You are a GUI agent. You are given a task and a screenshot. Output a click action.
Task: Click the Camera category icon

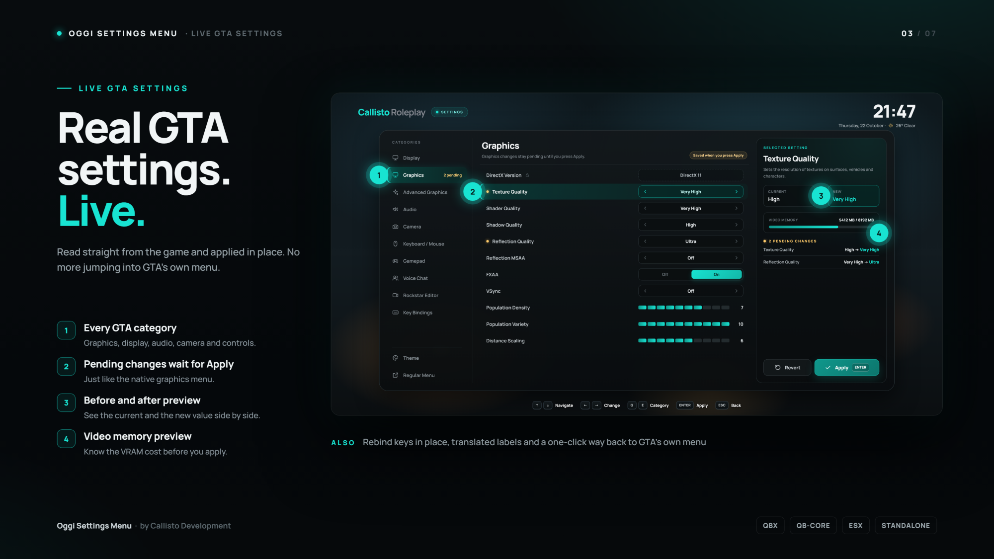coord(396,227)
